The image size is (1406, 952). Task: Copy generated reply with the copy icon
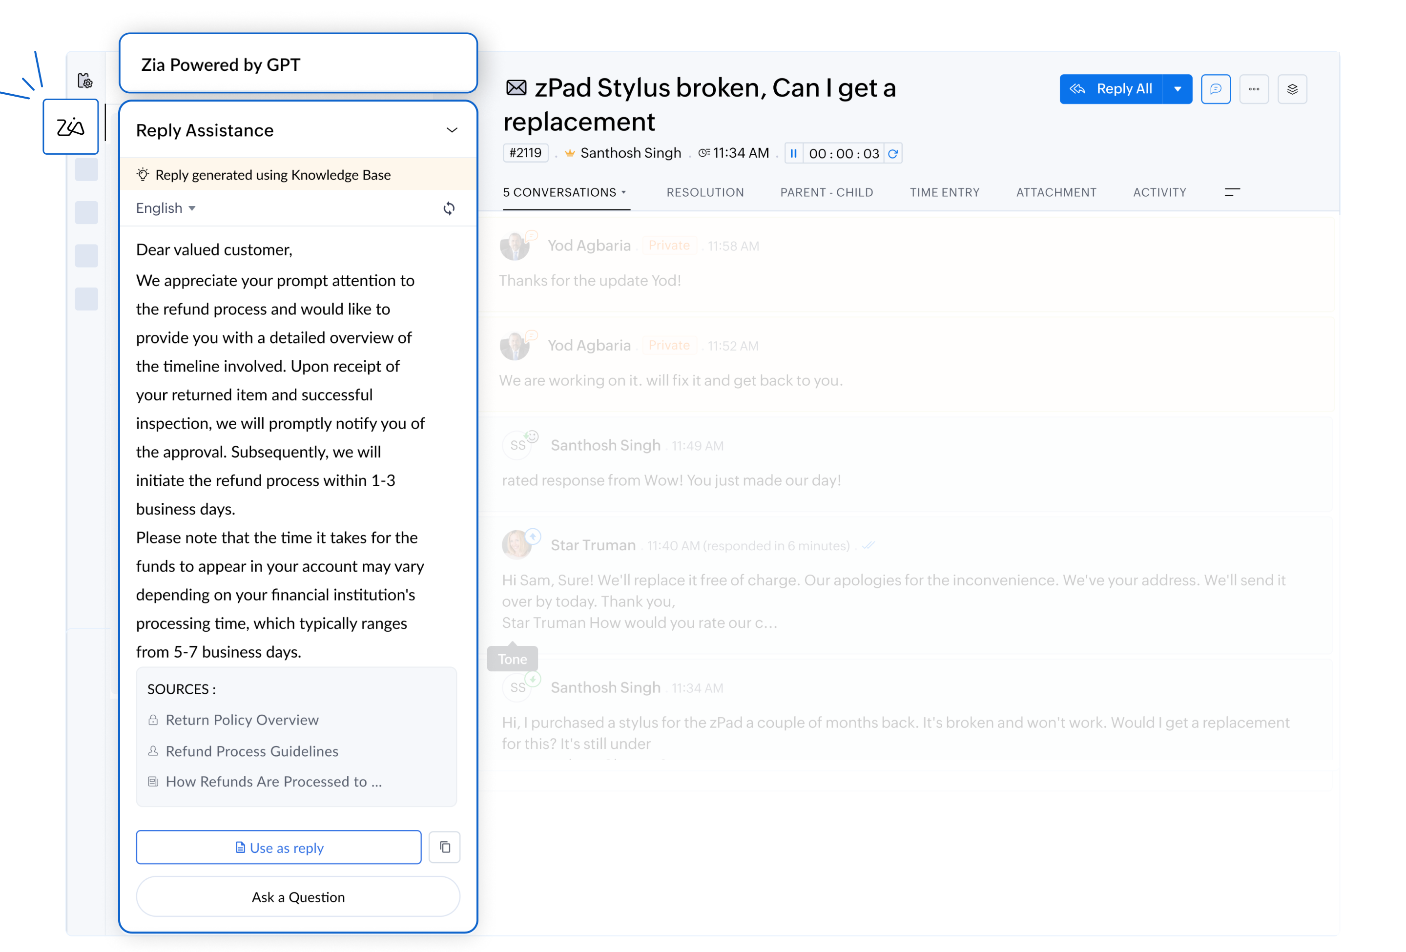point(445,848)
